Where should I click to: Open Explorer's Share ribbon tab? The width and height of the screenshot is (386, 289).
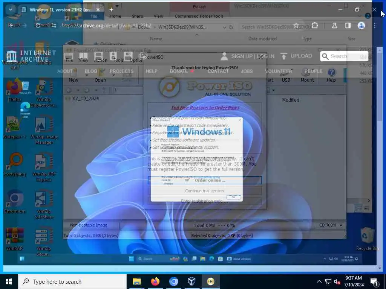137,16
